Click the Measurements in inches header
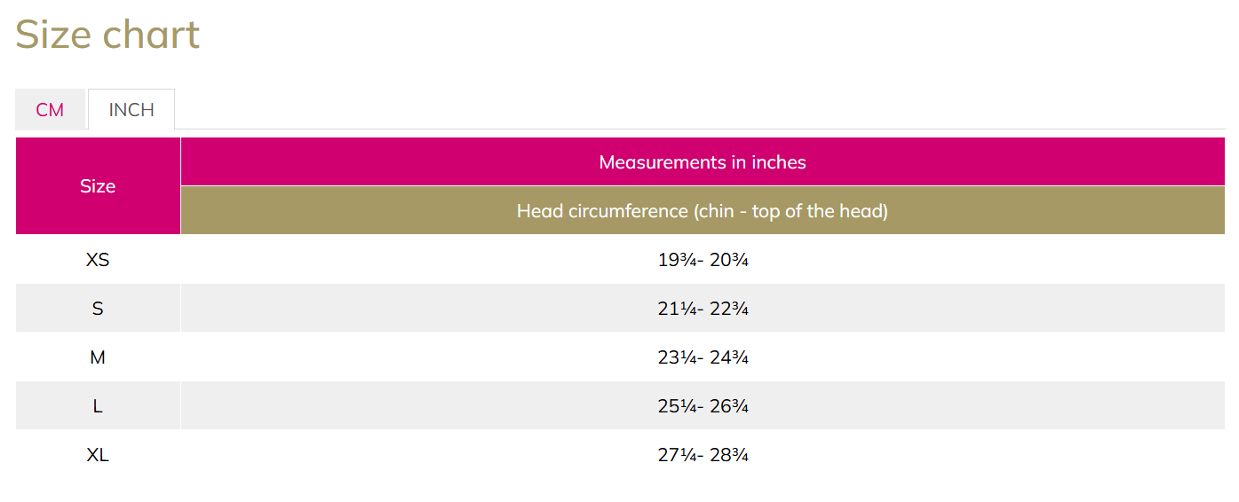This screenshot has height=502, width=1239. point(703,162)
